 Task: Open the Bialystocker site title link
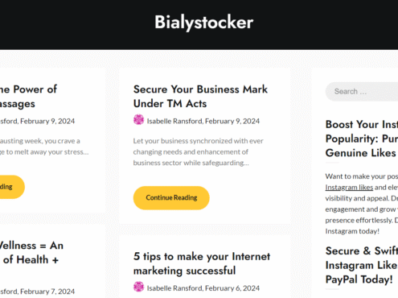(203, 22)
